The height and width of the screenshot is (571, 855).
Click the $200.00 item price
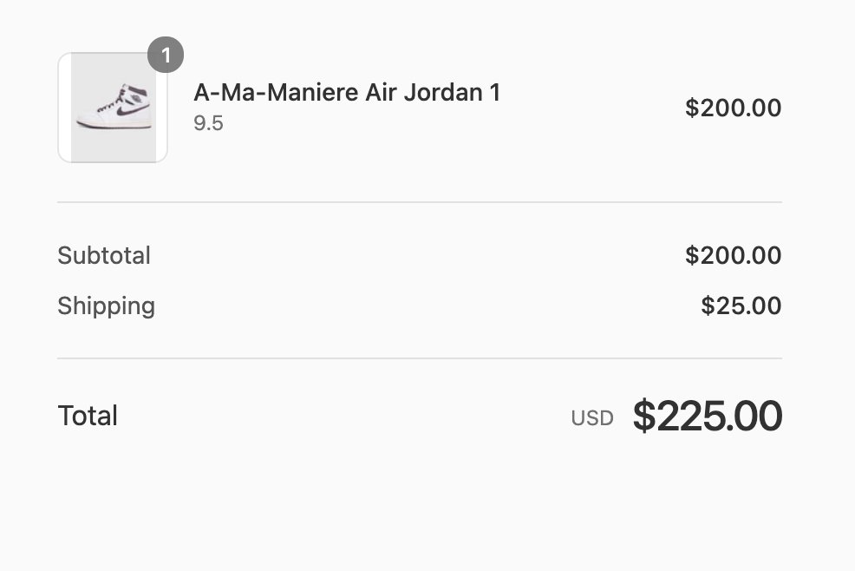click(x=733, y=108)
